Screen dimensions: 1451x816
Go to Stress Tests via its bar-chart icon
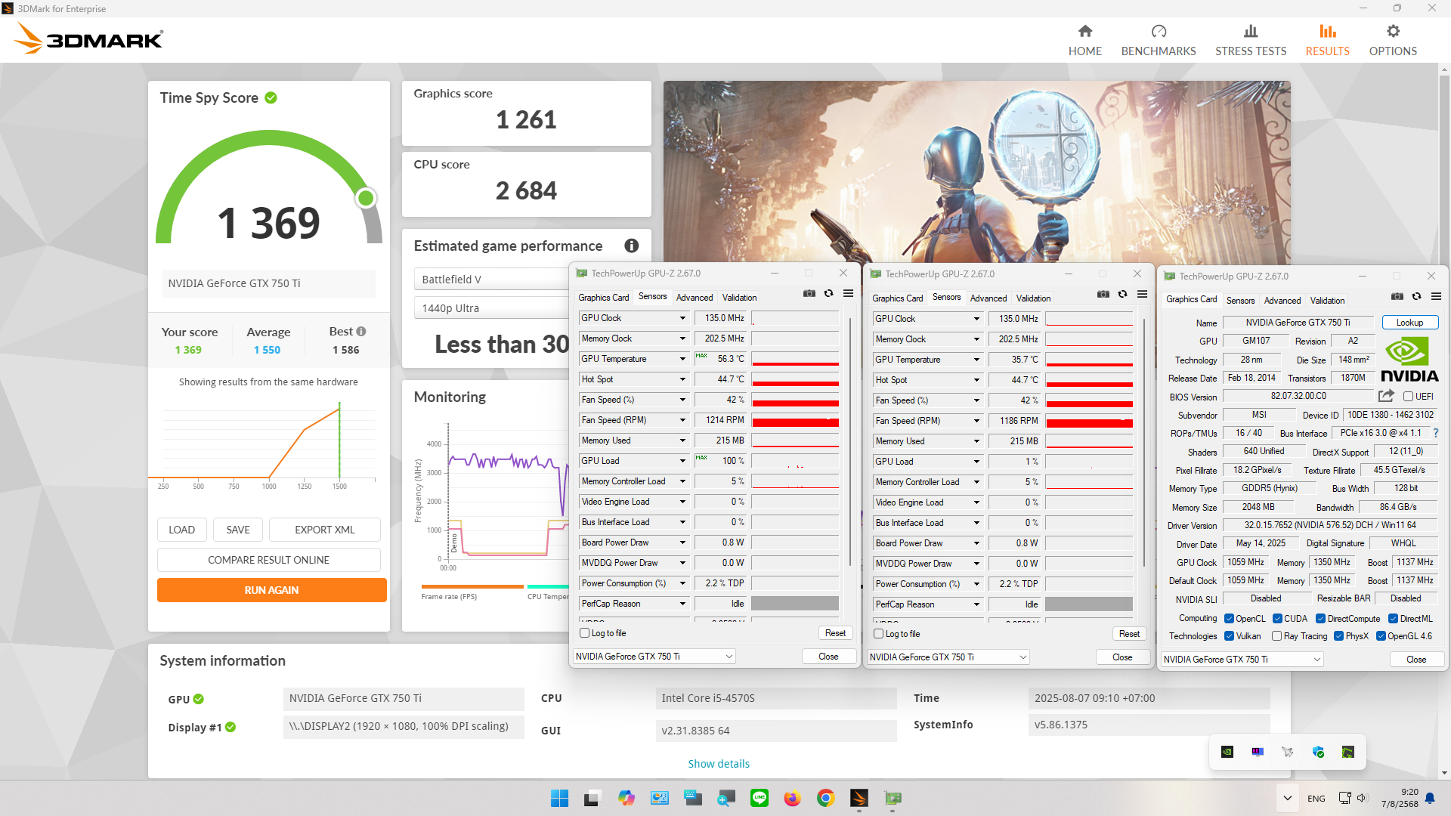click(1251, 31)
